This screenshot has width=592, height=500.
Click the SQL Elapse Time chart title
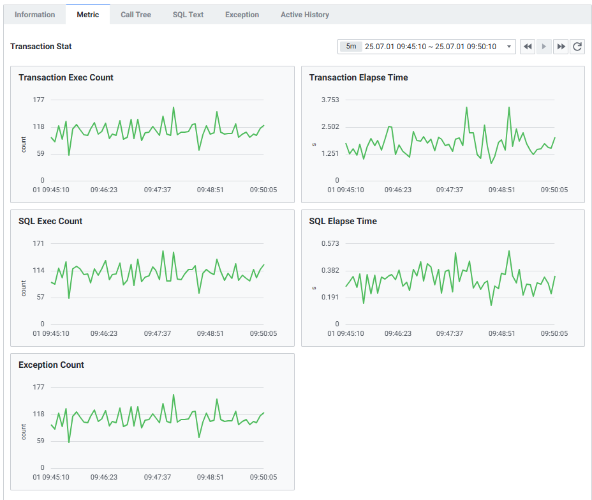coord(343,221)
